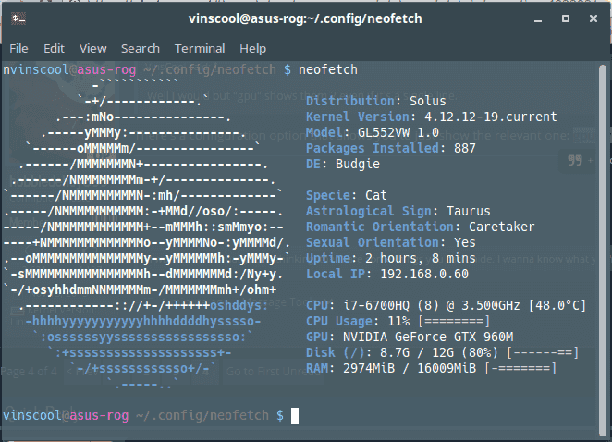Screen dimensions: 612x442
Task: Click the terminal vertical scrollbar
Action: point(602,250)
